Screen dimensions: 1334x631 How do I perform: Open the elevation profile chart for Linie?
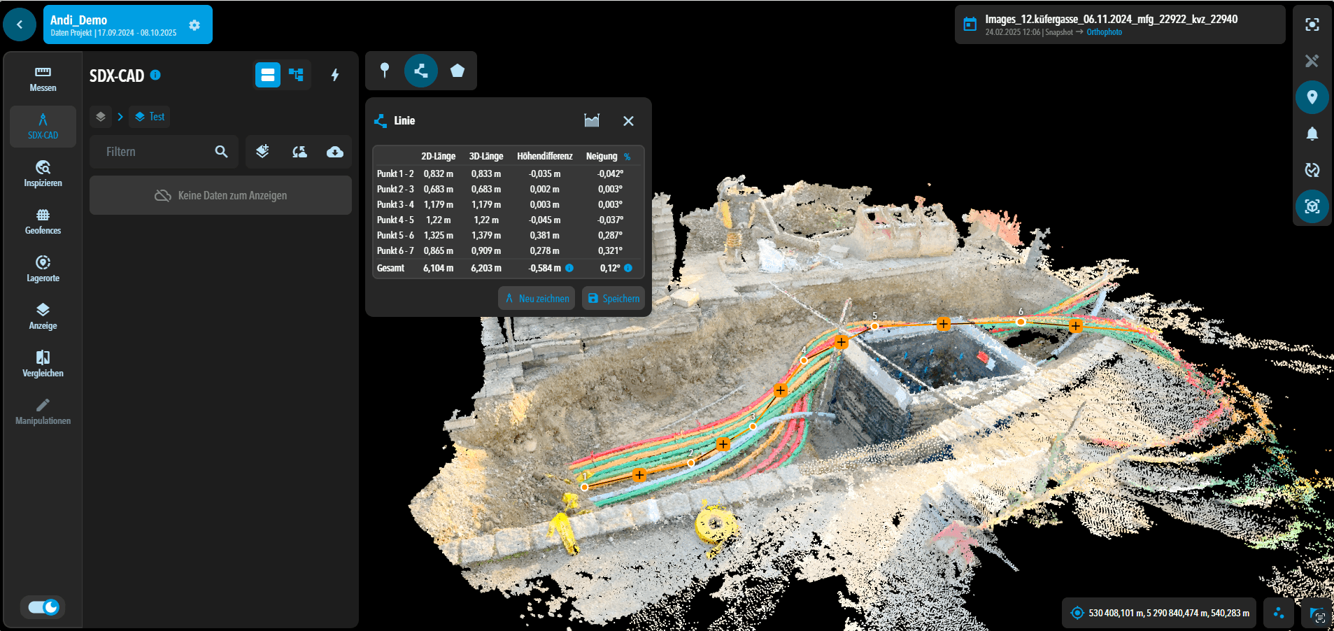point(592,121)
